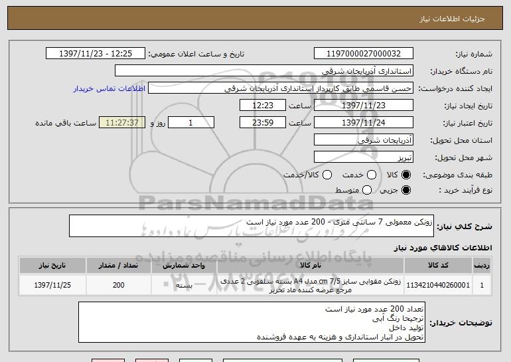Click the نام کالا column header
Viewport: 511px width, 362px height.
coord(311,266)
